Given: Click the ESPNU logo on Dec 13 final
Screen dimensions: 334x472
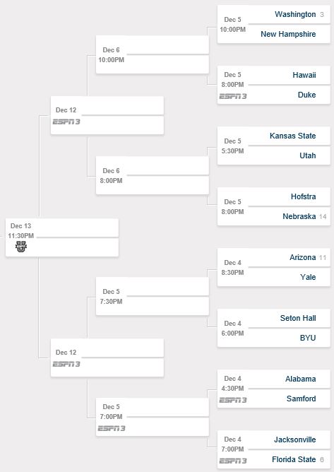Looking at the screenshot, I should [21, 247].
